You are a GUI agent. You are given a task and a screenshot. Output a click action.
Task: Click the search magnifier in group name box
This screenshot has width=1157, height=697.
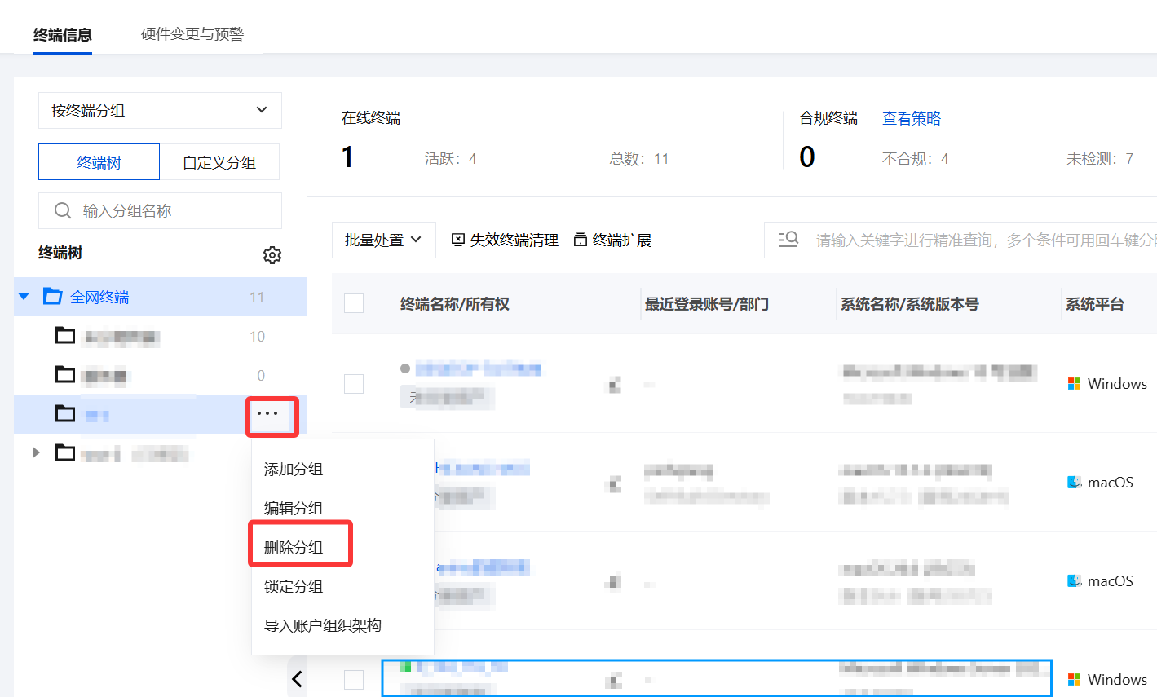pyautogui.click(x=63, y=211)
